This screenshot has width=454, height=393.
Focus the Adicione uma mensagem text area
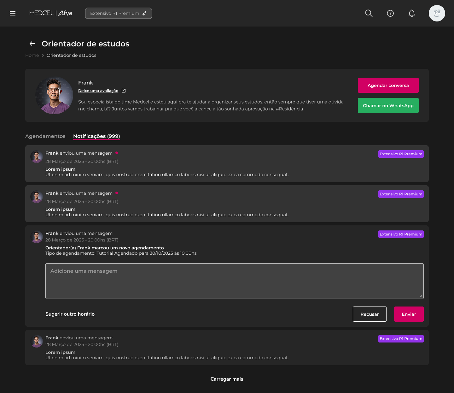click(234, 281)
